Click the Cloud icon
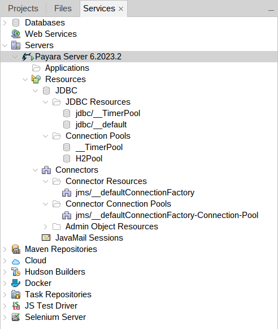Screen dimensions: 278x329 pyautogui.click(x=16, y=262)
